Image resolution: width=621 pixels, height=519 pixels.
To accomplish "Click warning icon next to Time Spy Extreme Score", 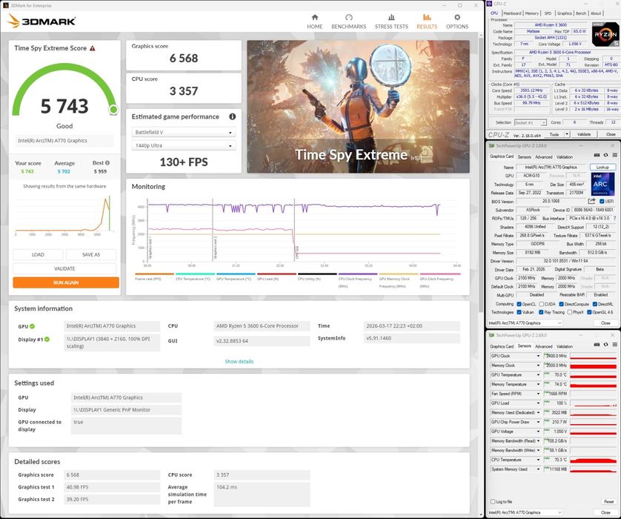I will (93, 48).
